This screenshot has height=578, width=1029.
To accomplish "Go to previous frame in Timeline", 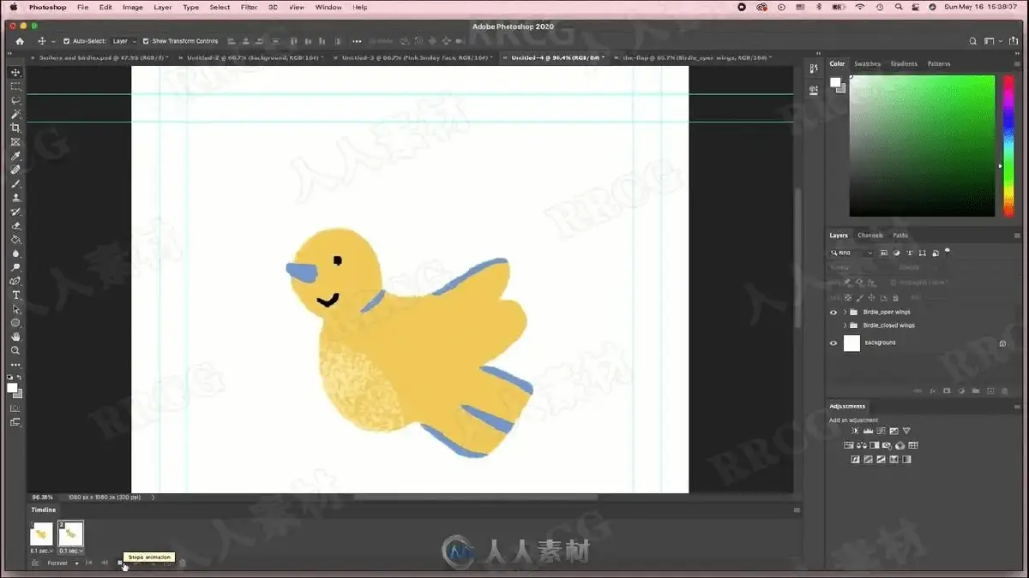I will click(105, 563).
